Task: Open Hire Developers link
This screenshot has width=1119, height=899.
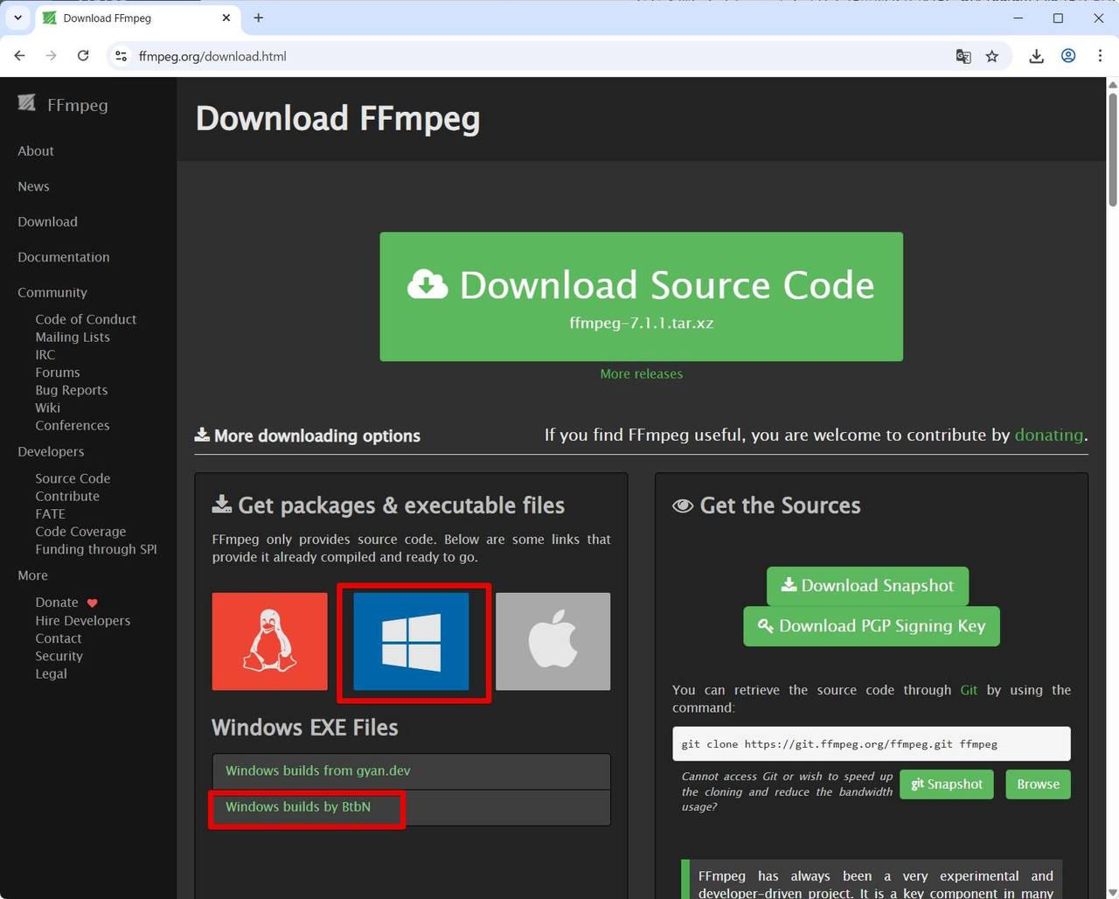Action: pos(83,621)
